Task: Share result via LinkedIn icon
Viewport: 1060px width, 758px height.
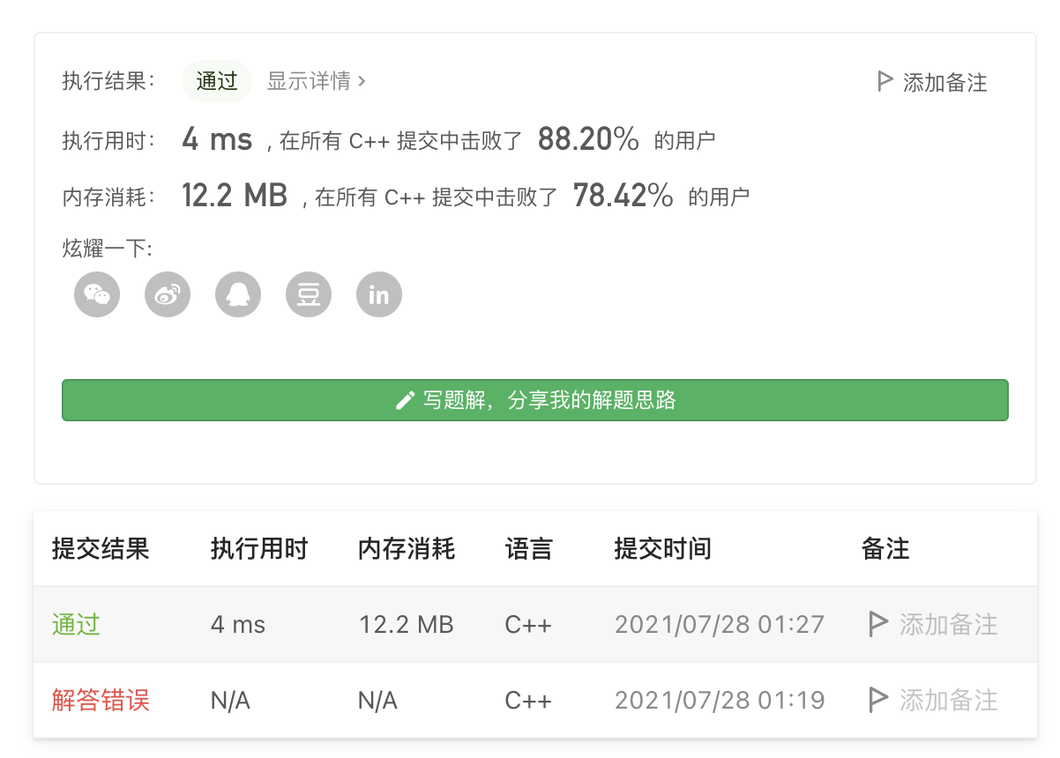Action: point(379,294)
